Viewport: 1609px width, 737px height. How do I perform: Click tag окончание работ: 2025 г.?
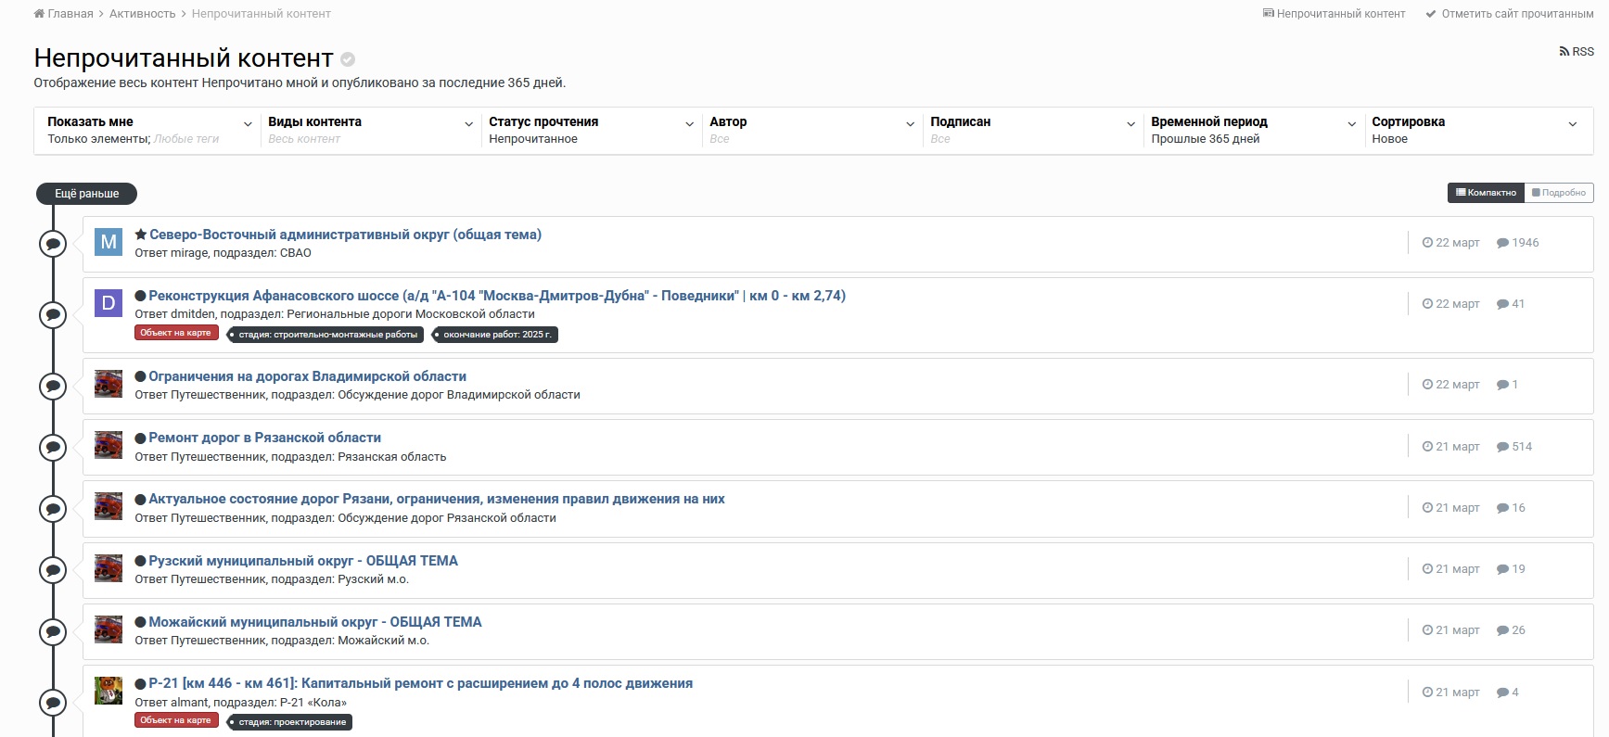(x=495, y=335)
